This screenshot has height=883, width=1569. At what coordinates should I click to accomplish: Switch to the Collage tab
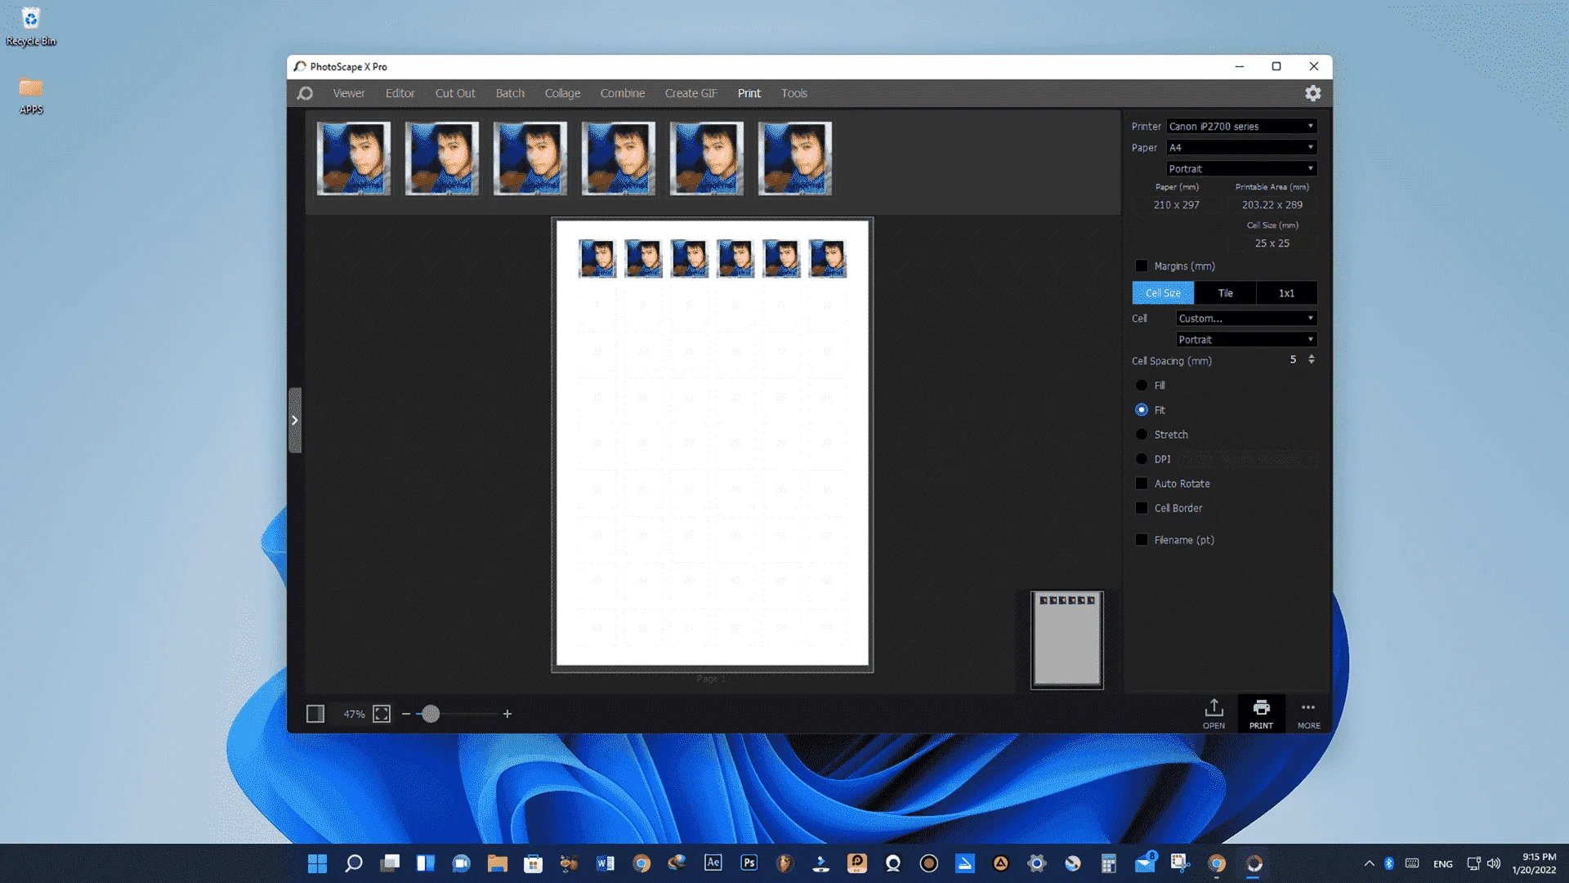pos(562,93)
